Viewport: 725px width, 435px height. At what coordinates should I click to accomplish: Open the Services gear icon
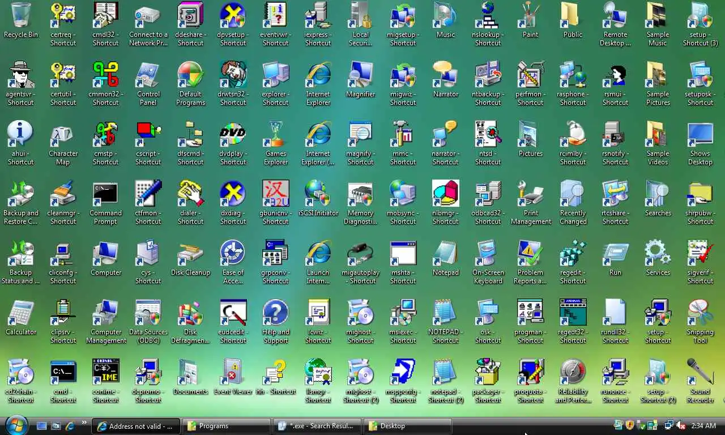(658, 253)
